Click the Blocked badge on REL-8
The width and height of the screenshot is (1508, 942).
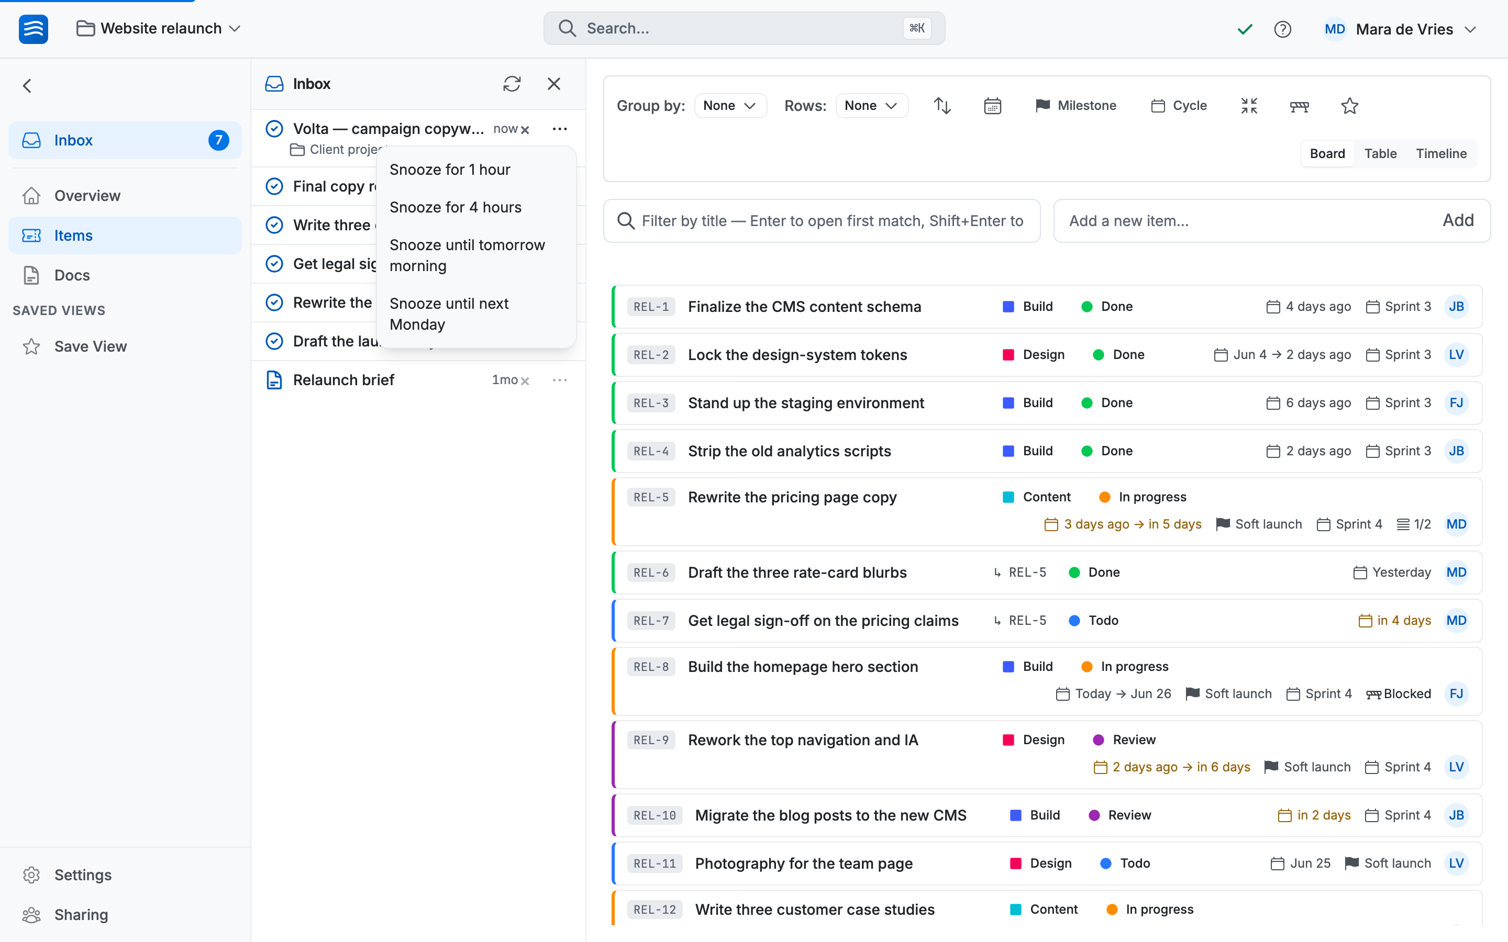1399,694
